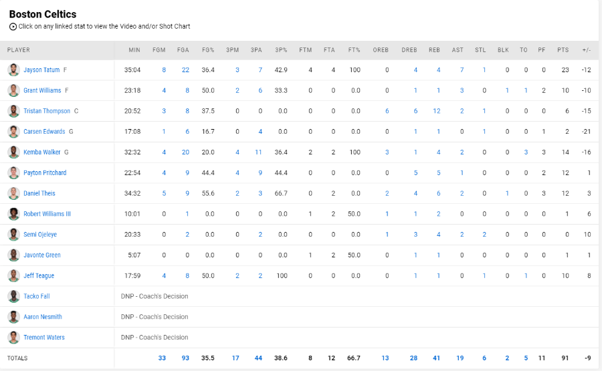View team total 19 assists
The image size is (602, 371).
point(460,358)
